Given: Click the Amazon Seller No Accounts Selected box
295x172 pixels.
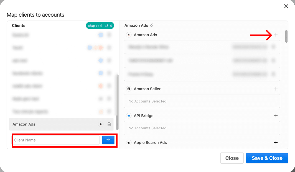Looking at the screenshot, I should (202, 101).
